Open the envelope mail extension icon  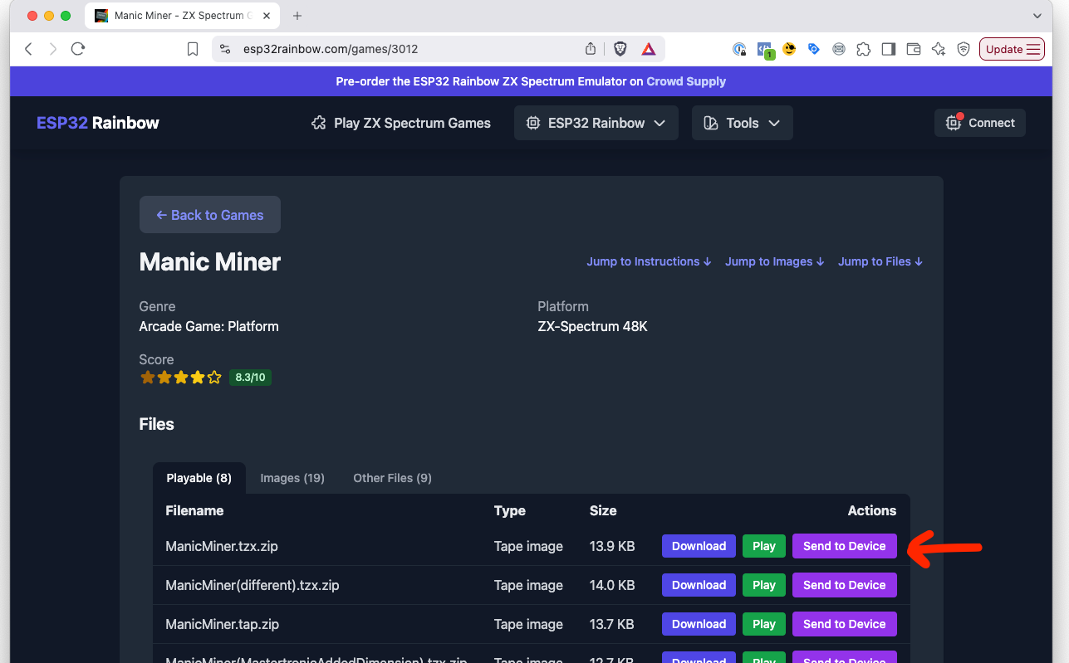click(839, 49)
